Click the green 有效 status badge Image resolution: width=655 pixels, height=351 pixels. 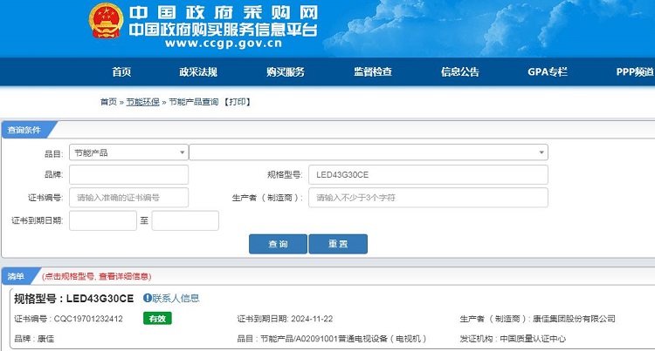pos(157,319)
